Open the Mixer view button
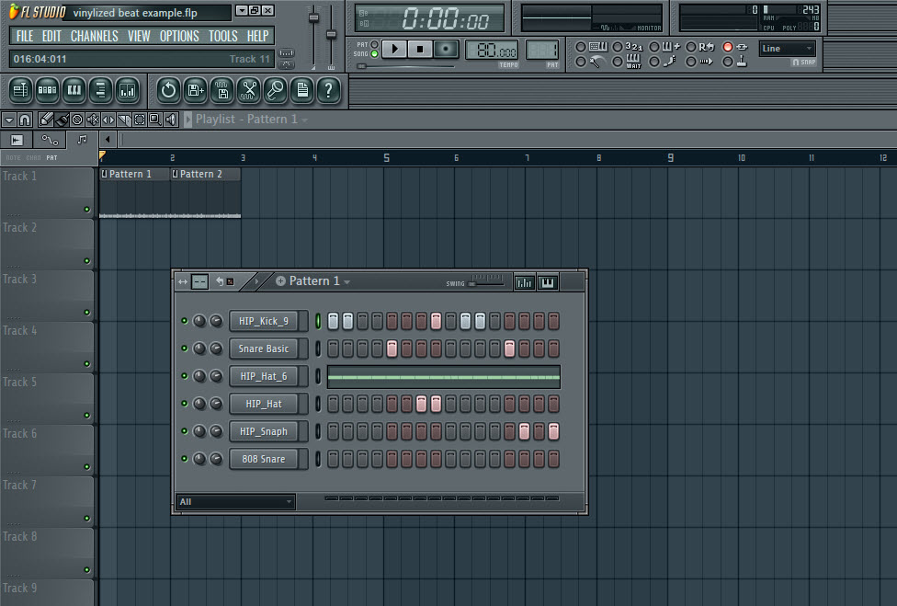 [x=127, y=90]
